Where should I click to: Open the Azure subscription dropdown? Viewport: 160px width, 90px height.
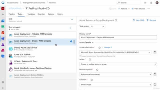coord(115,52)
